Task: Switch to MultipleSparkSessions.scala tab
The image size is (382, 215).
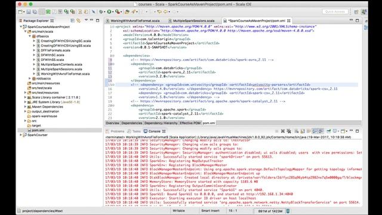Action: 193,21
